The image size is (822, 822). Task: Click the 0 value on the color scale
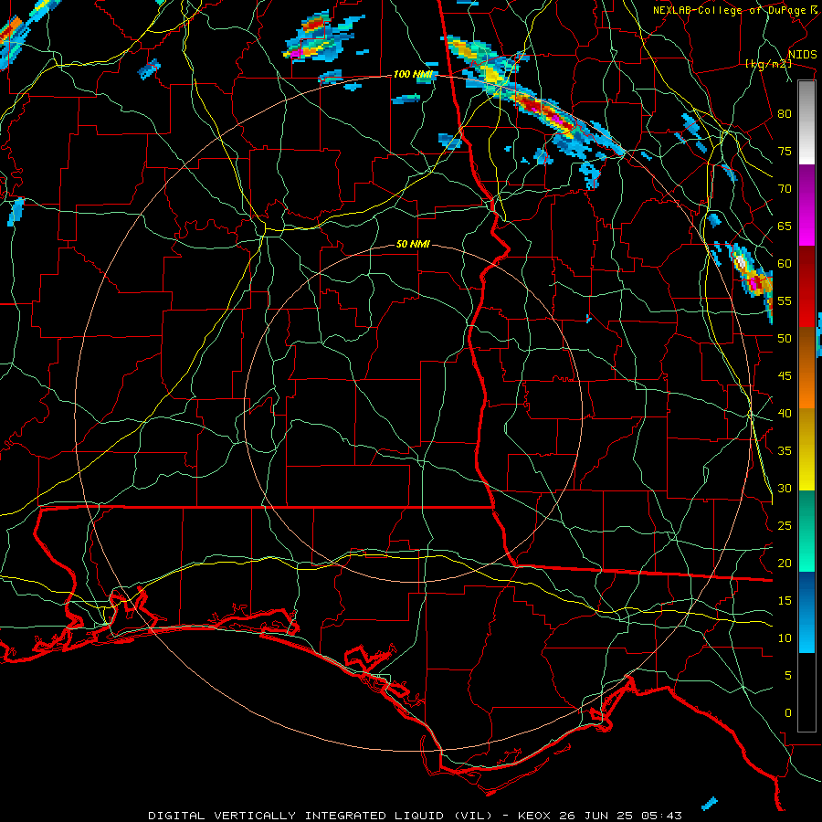[788, 713]
